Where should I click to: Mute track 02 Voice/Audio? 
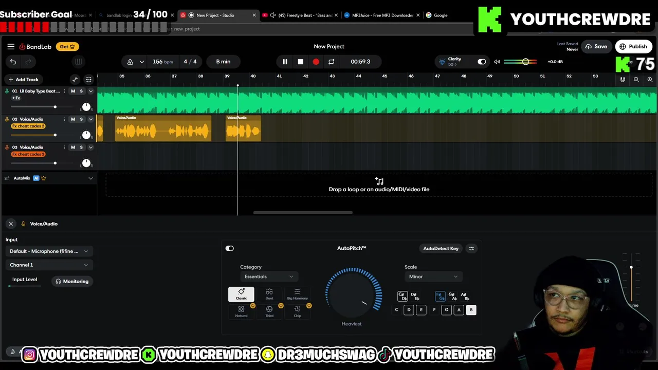[72, 119]
